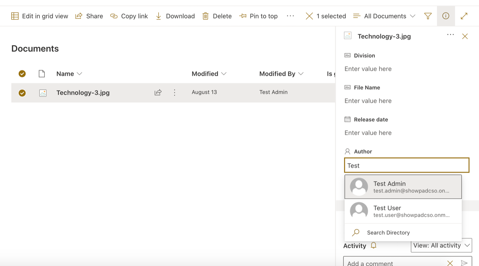Open the filter pane icon
The height and width of the screenshot is (266, 479).
coord(428,16)
